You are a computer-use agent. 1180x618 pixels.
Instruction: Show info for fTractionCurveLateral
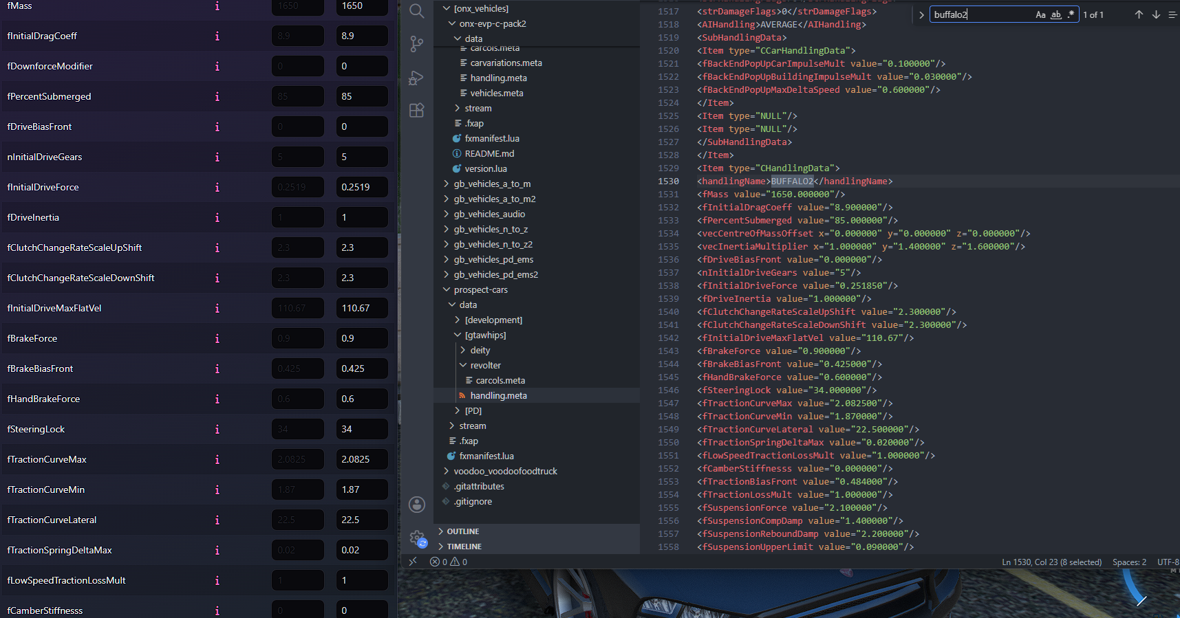217,520
